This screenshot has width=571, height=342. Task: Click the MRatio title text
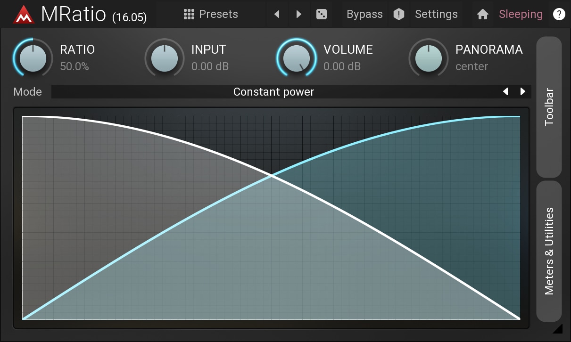coord(73,14)
